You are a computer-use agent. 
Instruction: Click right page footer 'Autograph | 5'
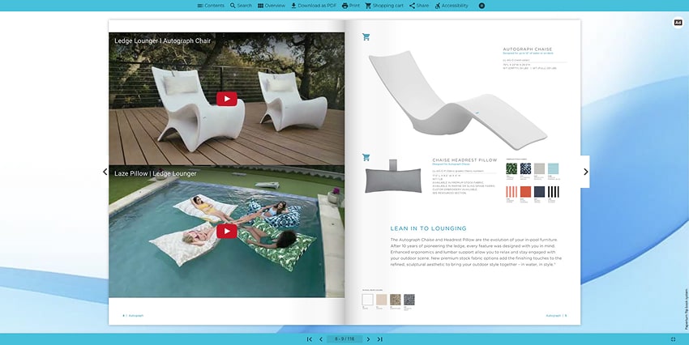coord(556,316)
